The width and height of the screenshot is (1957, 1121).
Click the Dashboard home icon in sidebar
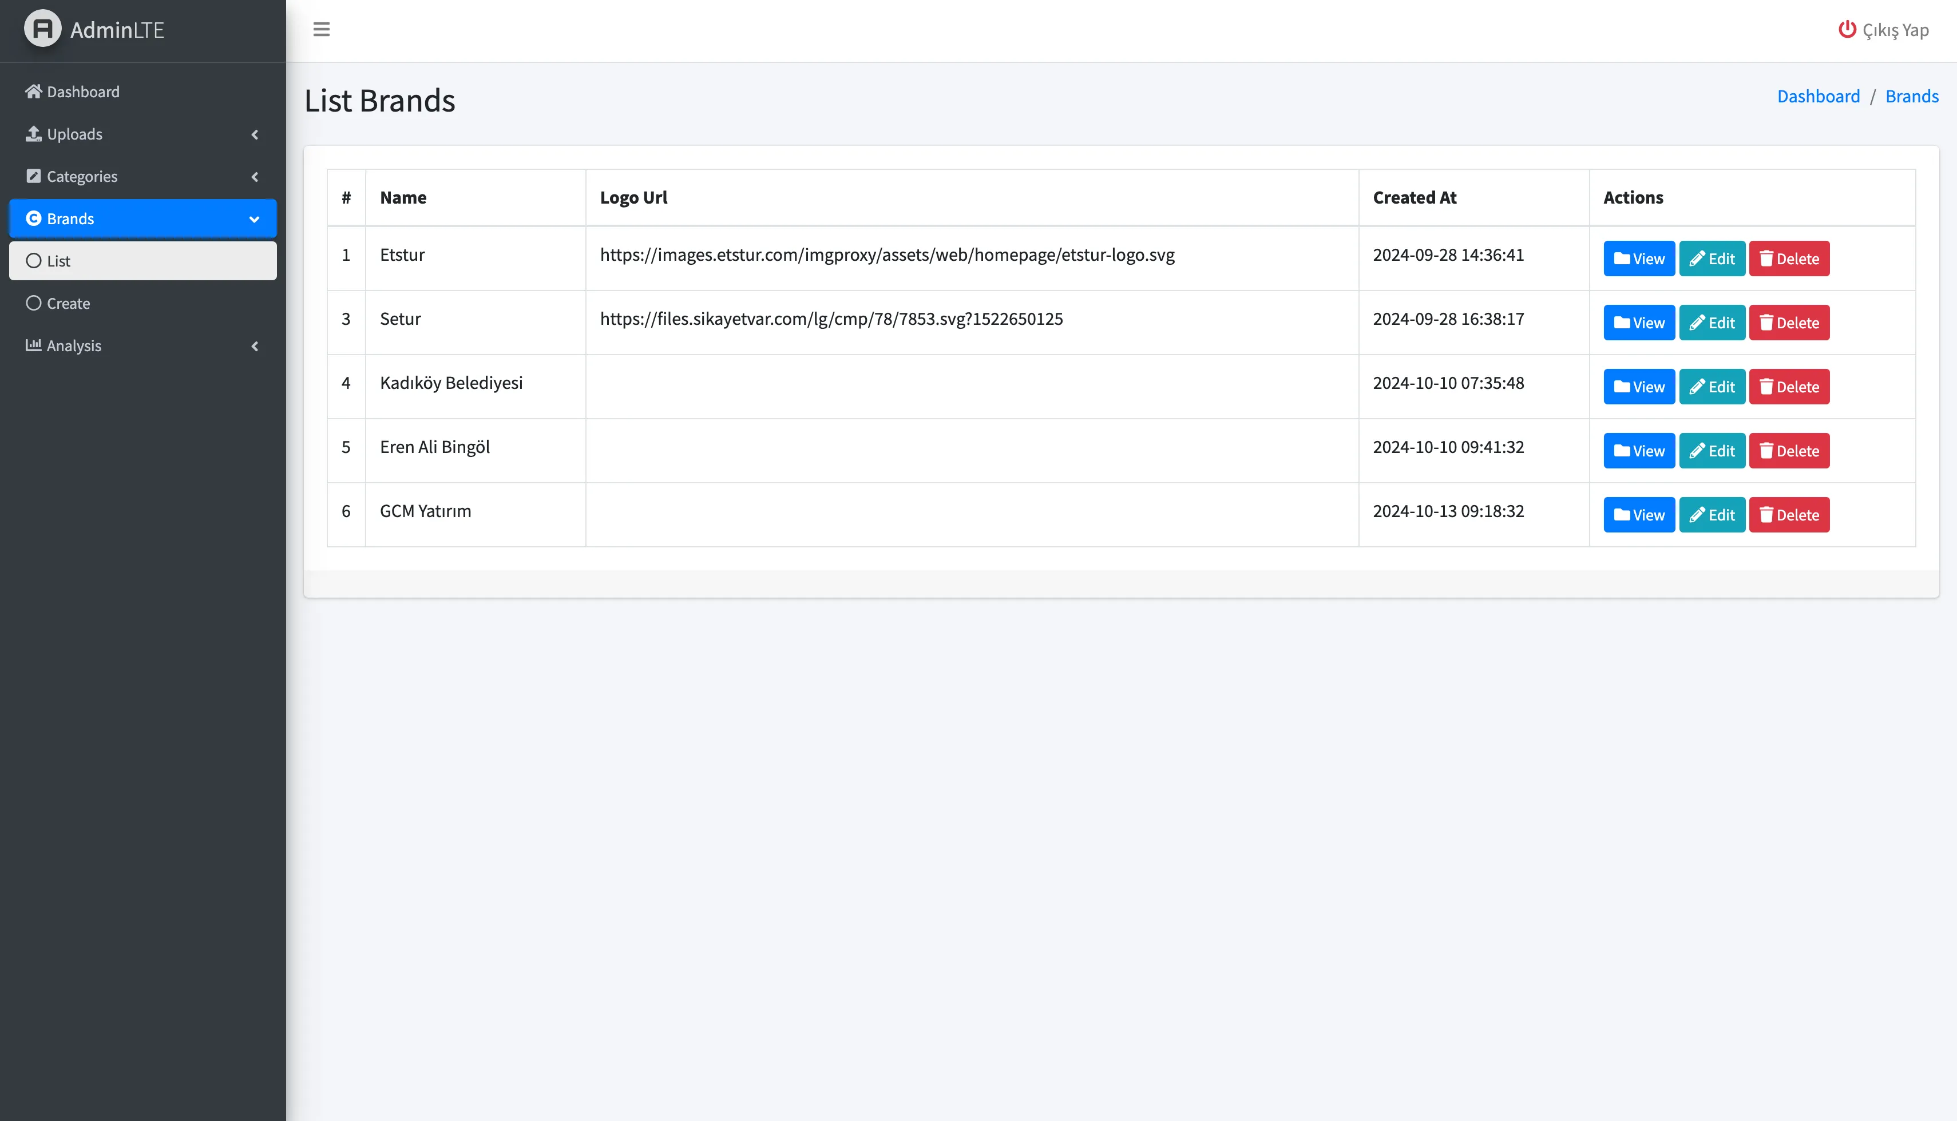pos(33,92)
